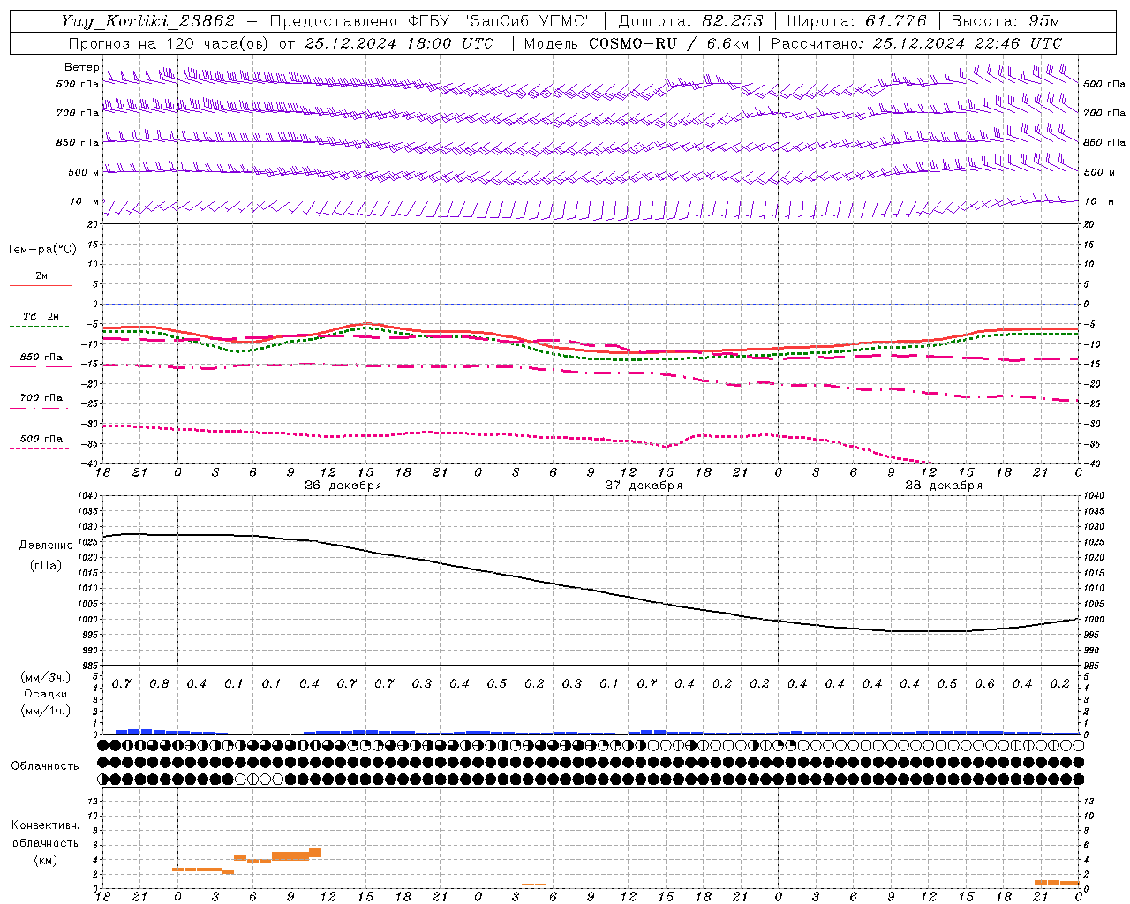Click the date label "26 декабря"
Viewport: 1130px width, 904px height.
click(x=343, y=486)
